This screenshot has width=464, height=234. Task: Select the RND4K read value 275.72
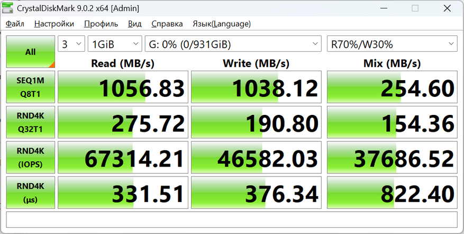123,122
